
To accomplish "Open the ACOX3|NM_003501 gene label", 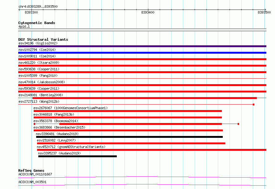I will tap(32, 182).
